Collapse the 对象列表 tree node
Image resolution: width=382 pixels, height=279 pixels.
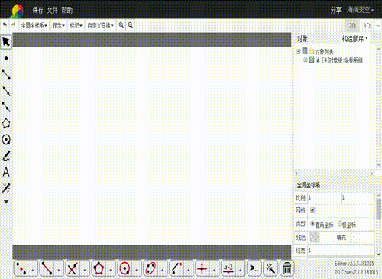[x=299, y=51]
